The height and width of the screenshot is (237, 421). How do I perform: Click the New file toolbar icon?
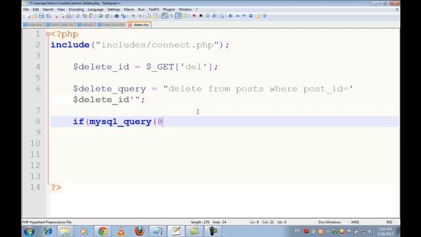[x=28, y=16]
